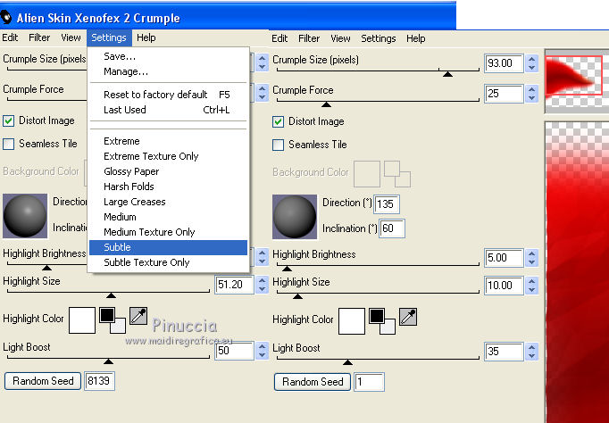Click the right panel lighting direction sphere
This screenshot has height=423, width=609.
(295, 217)
